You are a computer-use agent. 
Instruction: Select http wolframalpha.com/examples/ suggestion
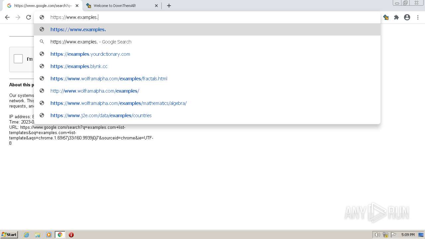tap(207, 91)
